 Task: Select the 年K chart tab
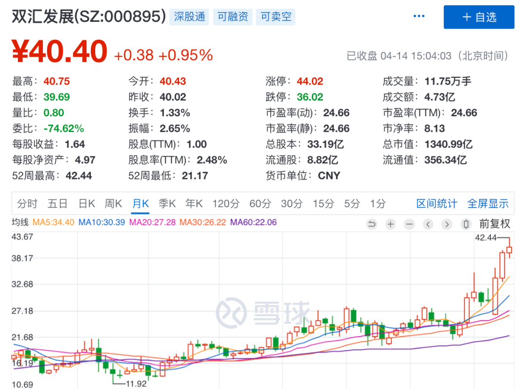point(194,203)
